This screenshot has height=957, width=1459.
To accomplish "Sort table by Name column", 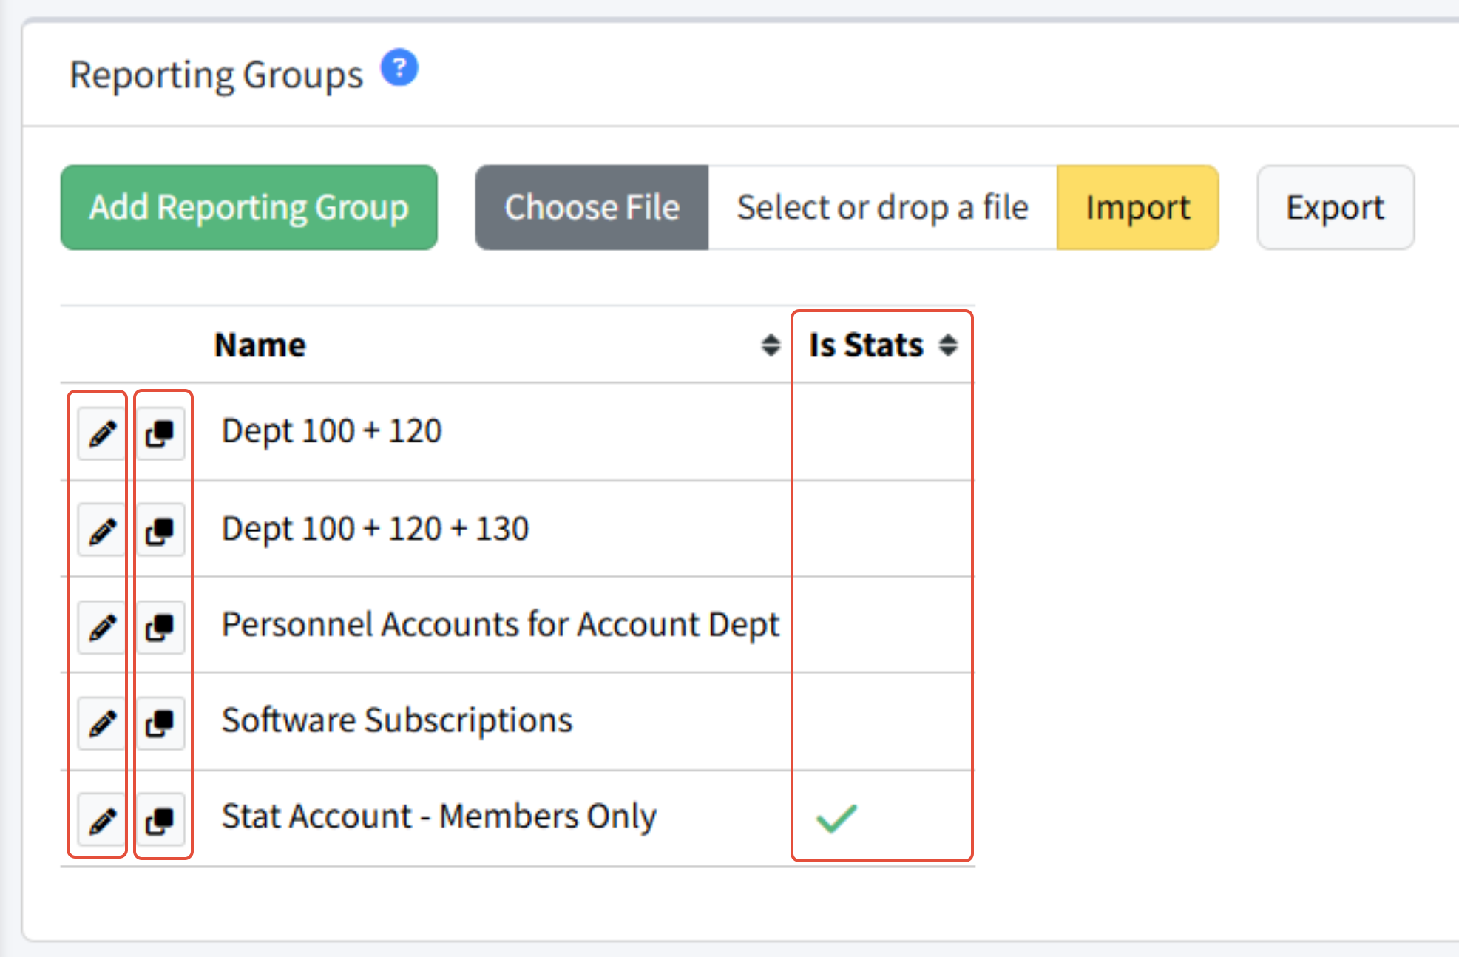I will [x=771, y=345].
